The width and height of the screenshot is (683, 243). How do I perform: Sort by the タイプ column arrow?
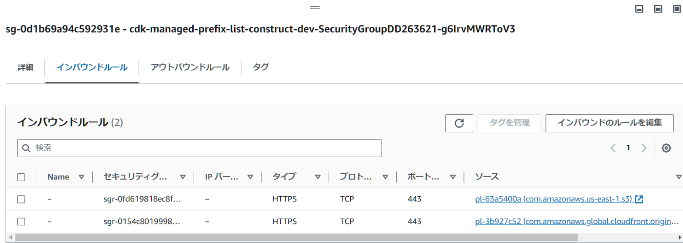click(318, 177)
